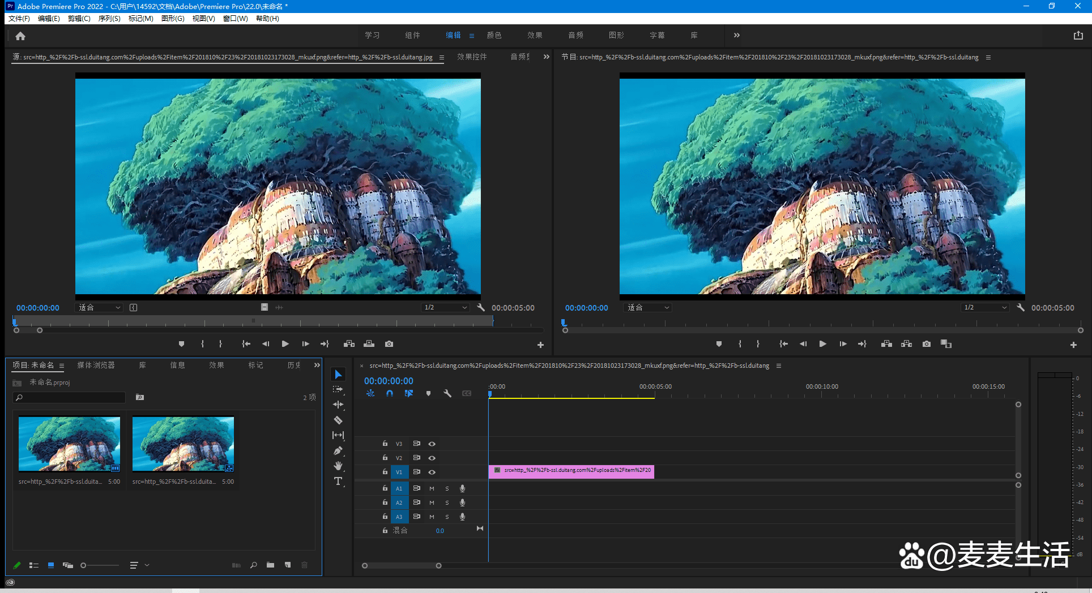Screen dimensions: 1092x593
Task: Select the Razor tool
Action: [x=338, y=420]
